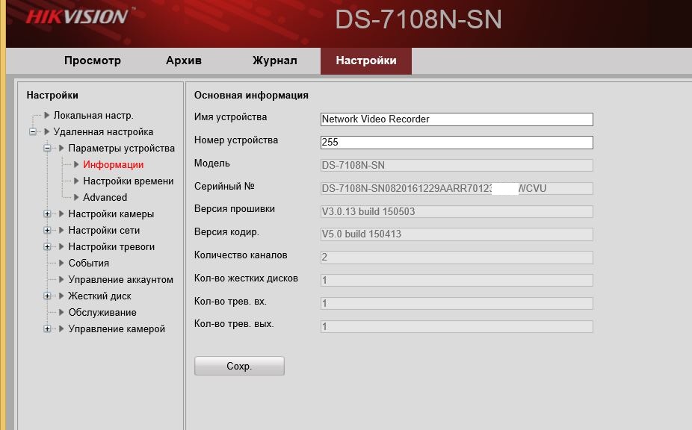Click the DS-7108N-SN header title
The image size is (692, 430).
pos(418,20)
